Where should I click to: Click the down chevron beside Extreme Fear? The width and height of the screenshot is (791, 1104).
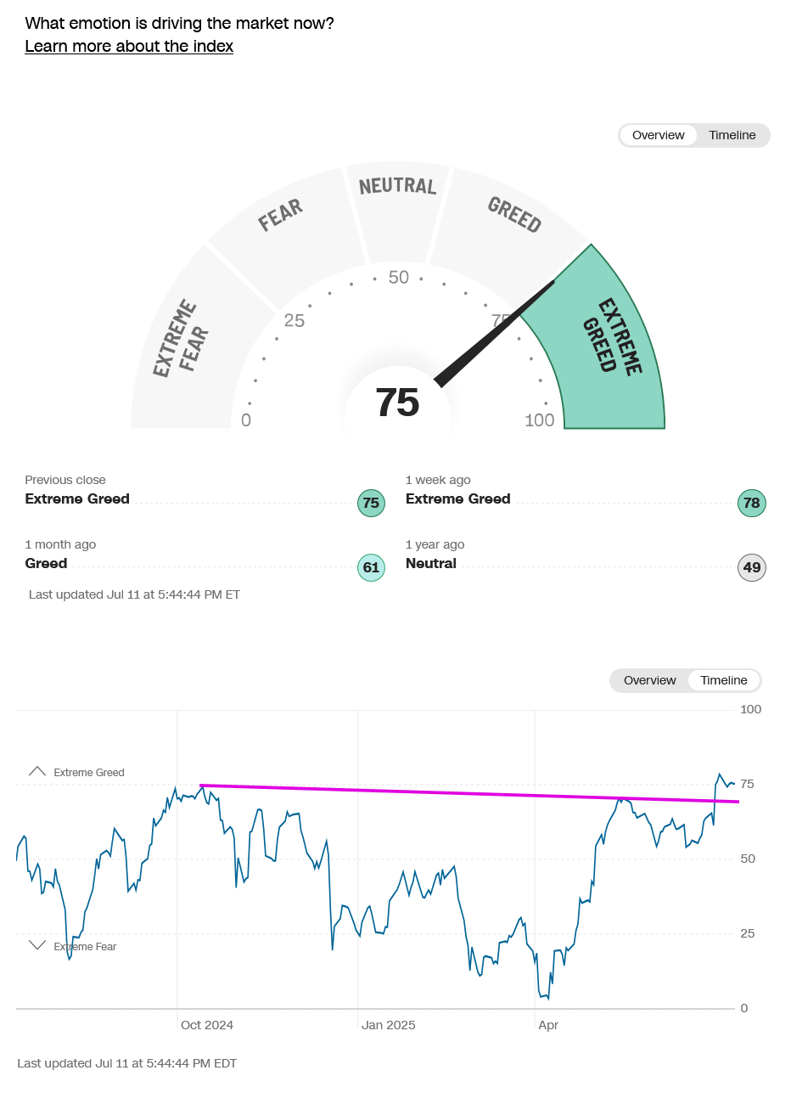37,945
